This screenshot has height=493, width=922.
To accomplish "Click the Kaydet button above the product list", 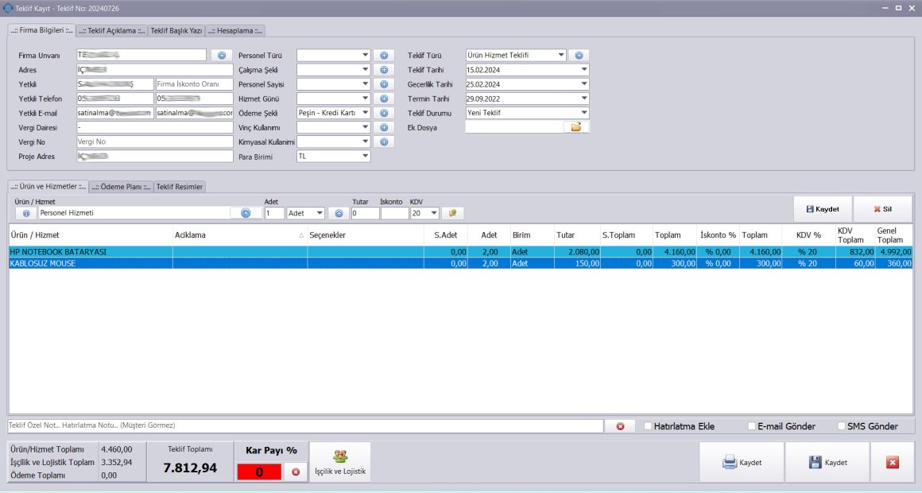I will point(823,208).
